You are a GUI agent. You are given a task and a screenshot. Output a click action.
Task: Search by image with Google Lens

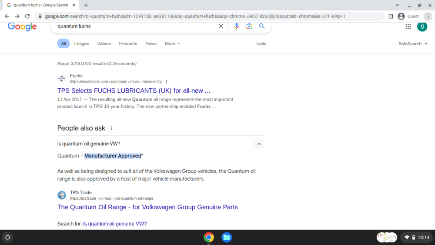(249, 27)
